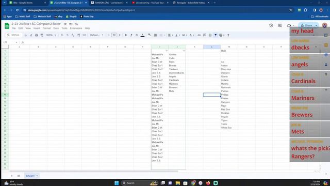
Task: Open the Pirate Ship bookmark
Action: tap(87, 17)
